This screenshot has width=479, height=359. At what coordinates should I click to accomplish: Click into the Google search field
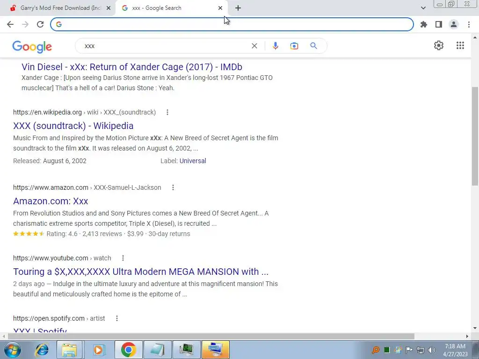click(165, 46)
